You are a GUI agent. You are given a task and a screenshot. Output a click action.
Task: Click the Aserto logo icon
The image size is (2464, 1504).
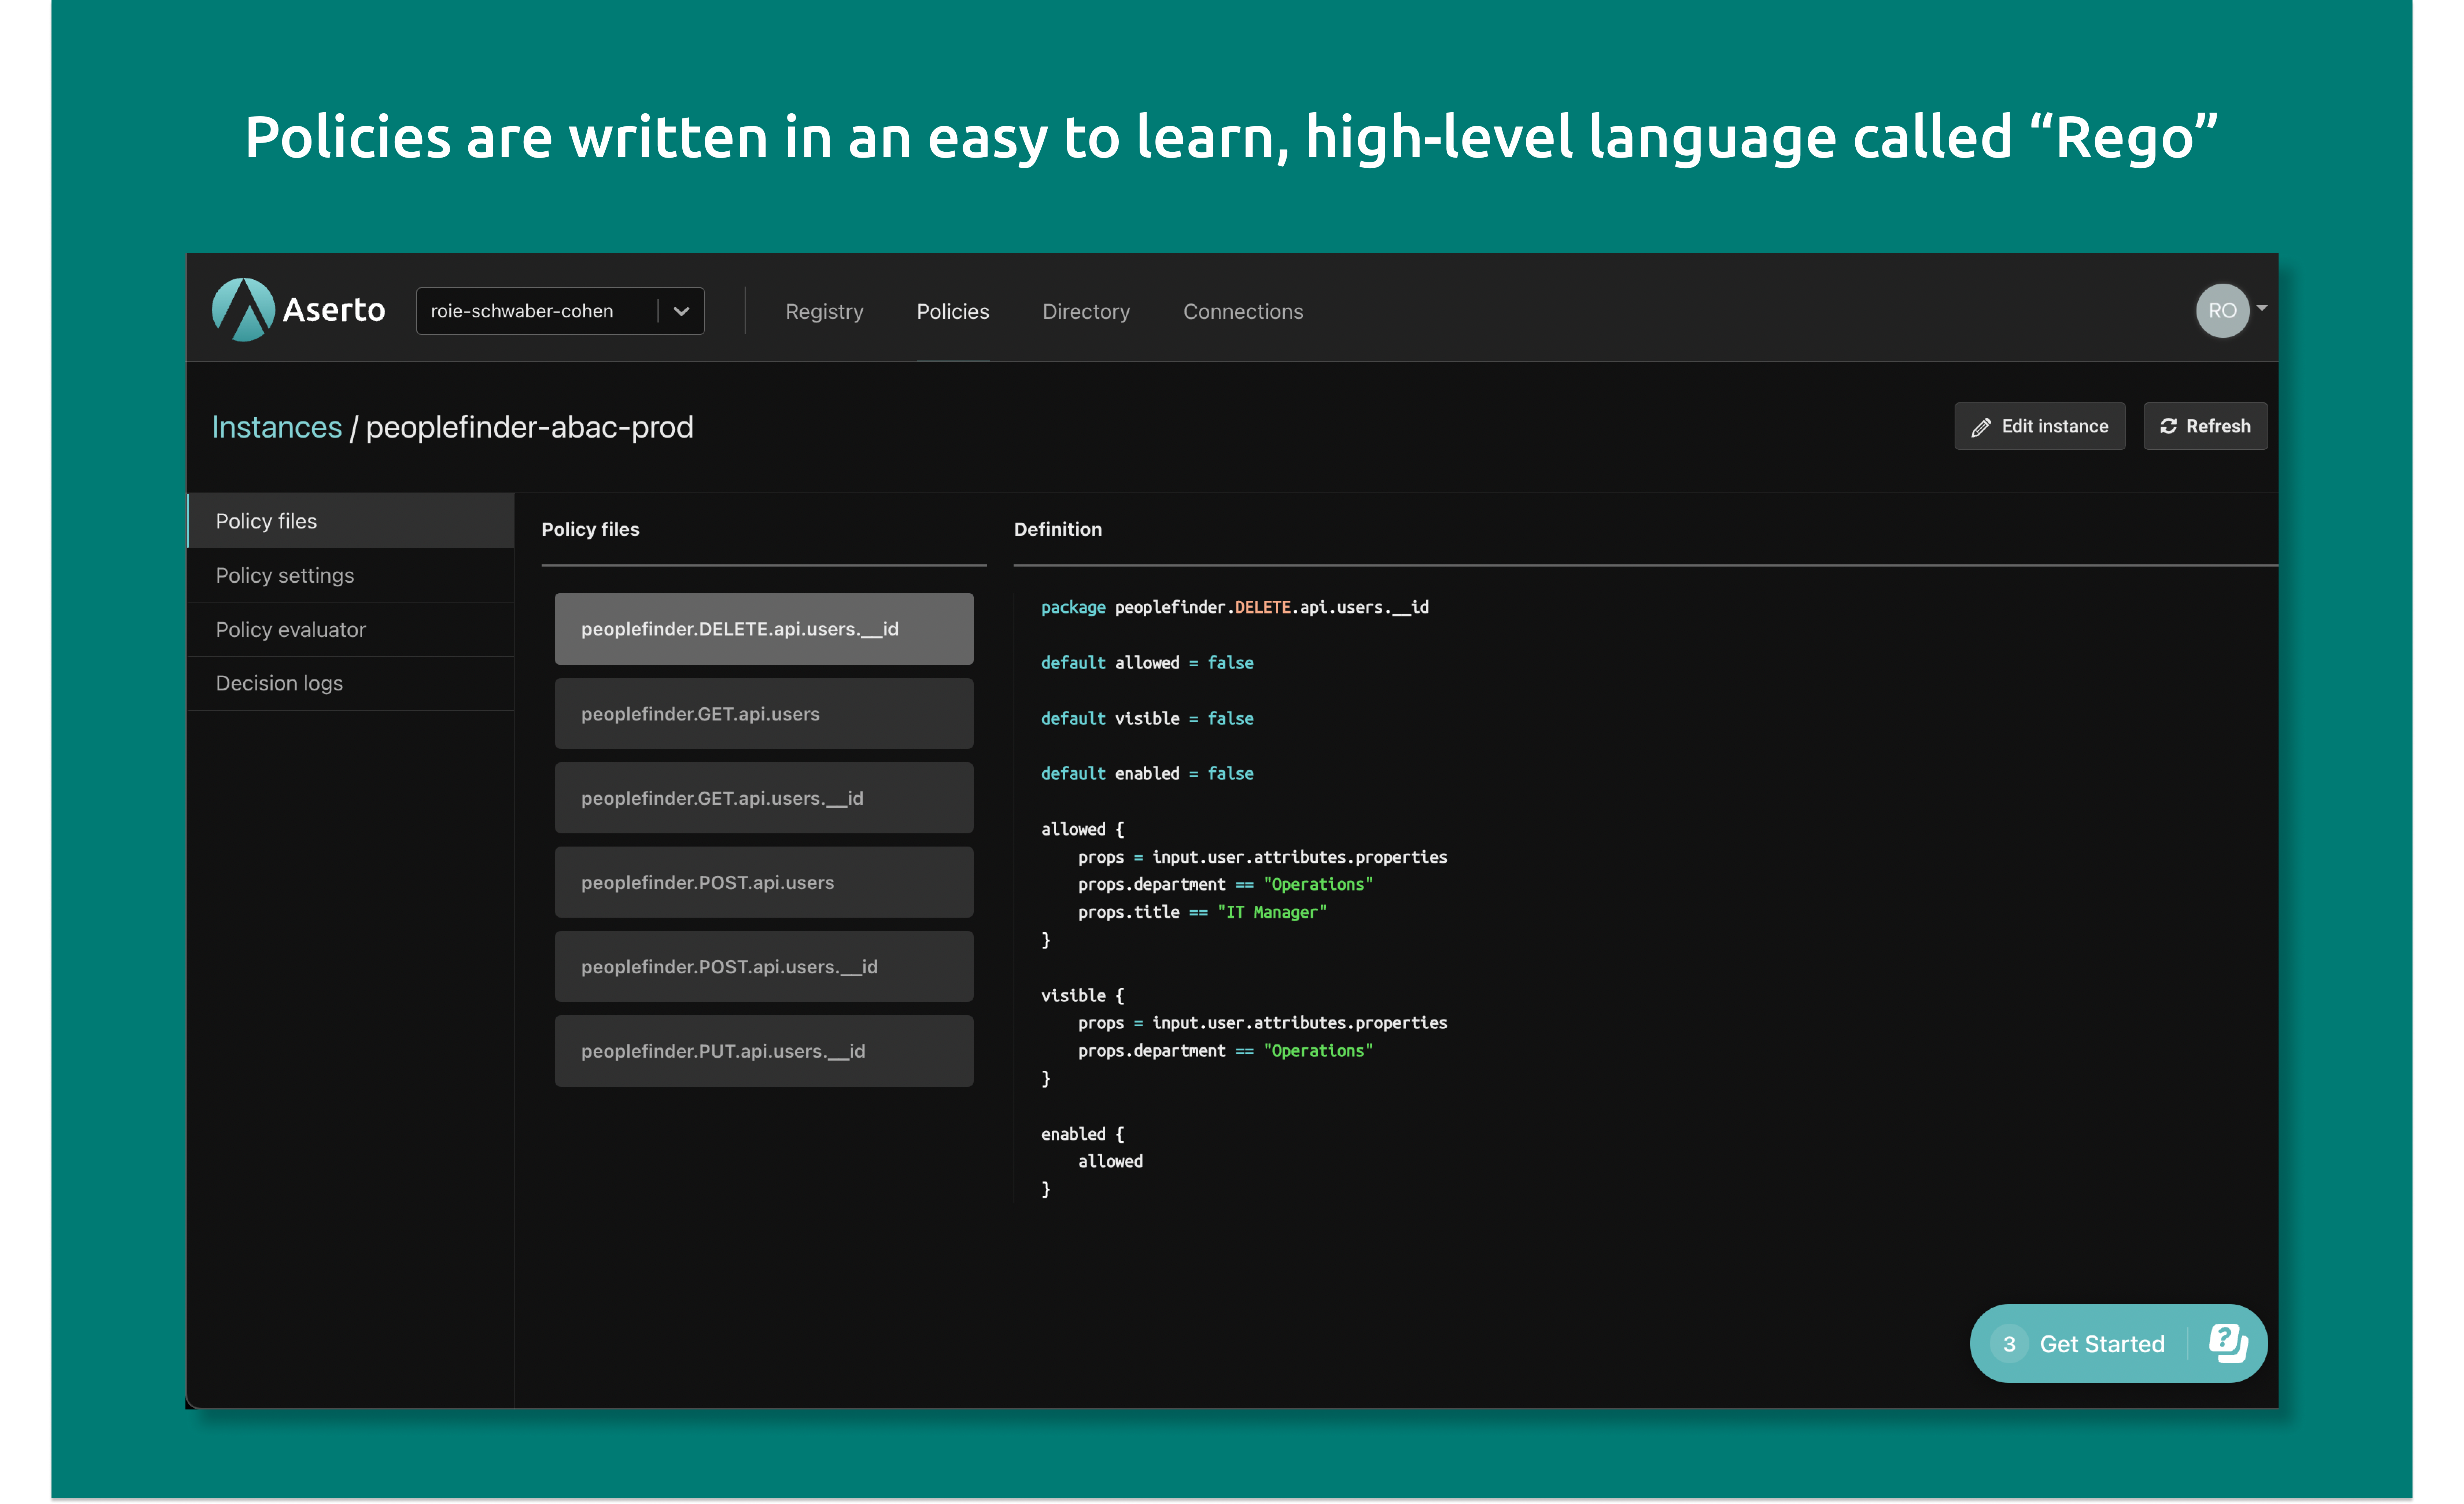[x=243, y=310]
